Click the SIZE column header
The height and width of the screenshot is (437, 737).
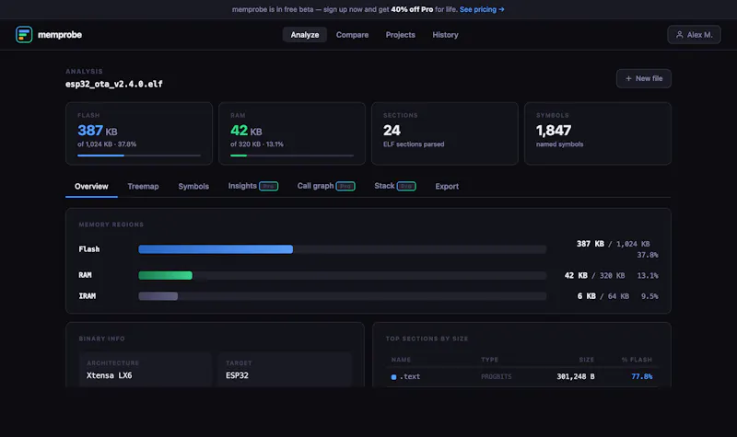(x=586, y=360)
